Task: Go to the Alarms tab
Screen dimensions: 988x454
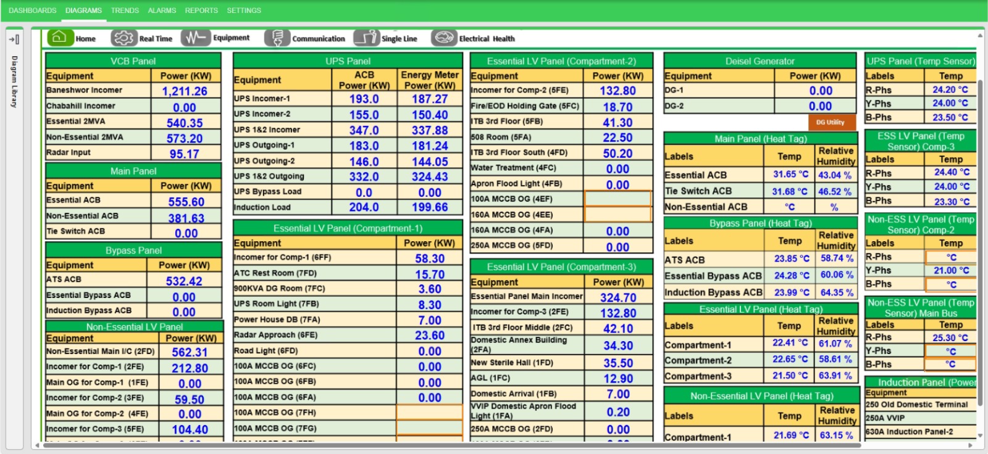Action: pos(162,10)
